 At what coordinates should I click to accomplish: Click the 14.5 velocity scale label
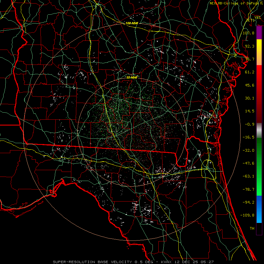pyautogui.click(x=250, y=111)
